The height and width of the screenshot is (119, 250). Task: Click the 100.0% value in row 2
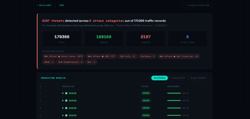tap(185, 100)
